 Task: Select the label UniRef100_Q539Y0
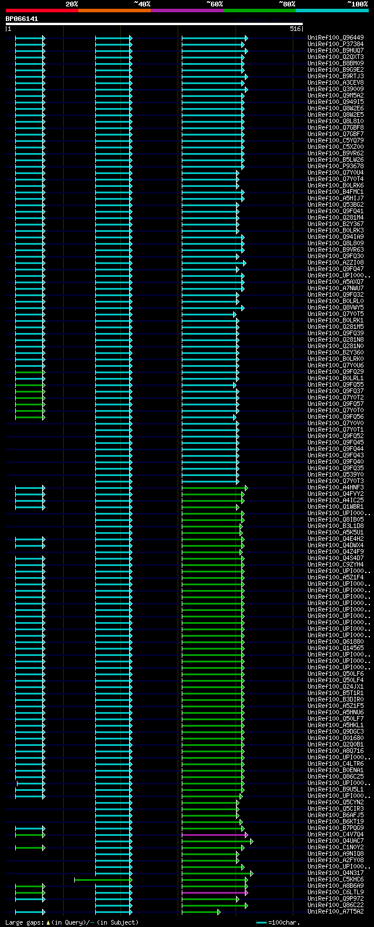coord(335,475)
